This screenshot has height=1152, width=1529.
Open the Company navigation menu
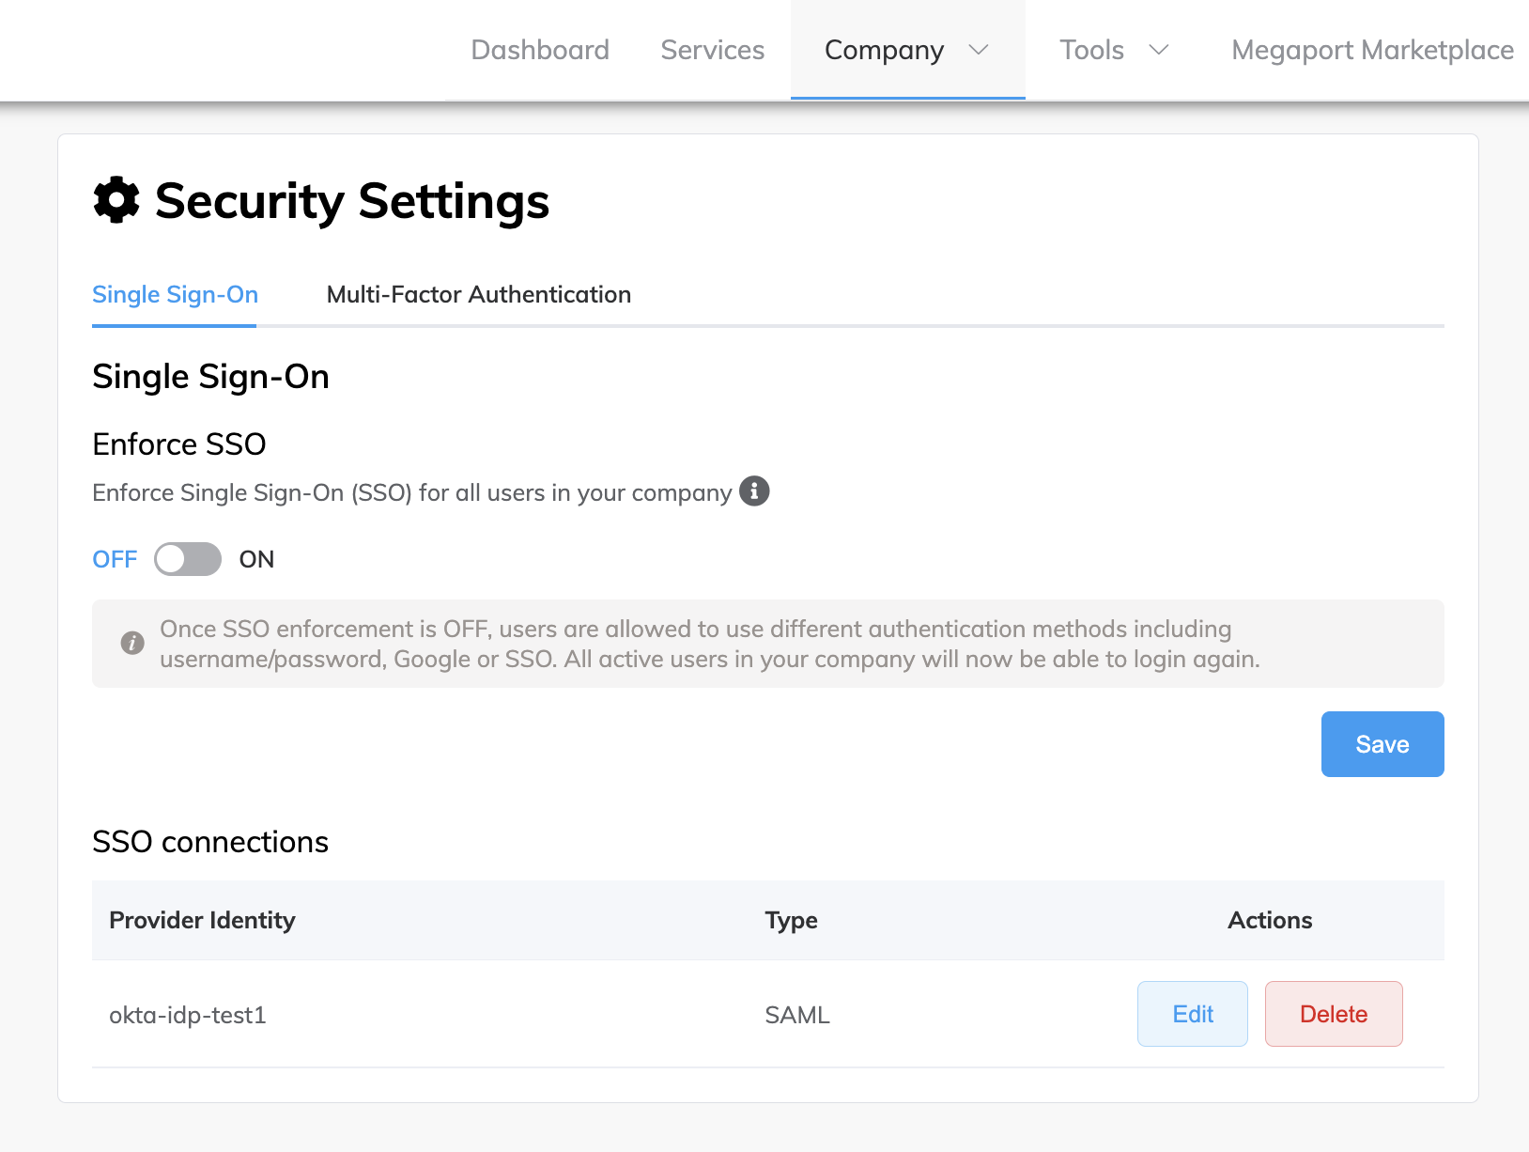click(907, 50)
